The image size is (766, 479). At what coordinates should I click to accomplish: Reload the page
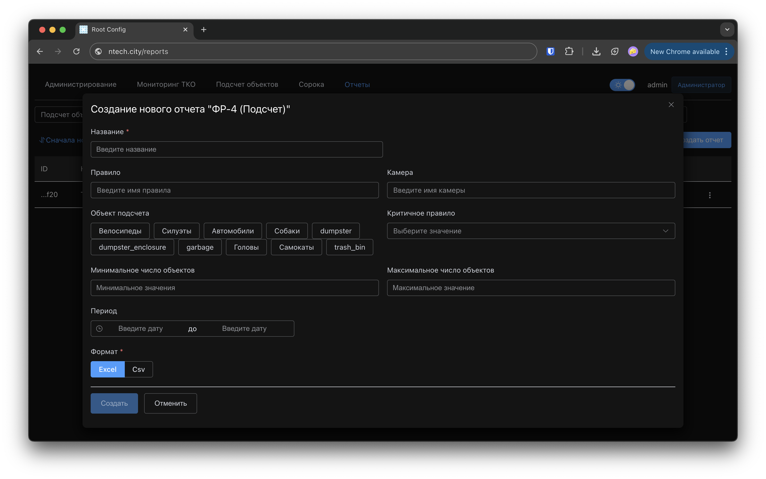pos(76,51)
